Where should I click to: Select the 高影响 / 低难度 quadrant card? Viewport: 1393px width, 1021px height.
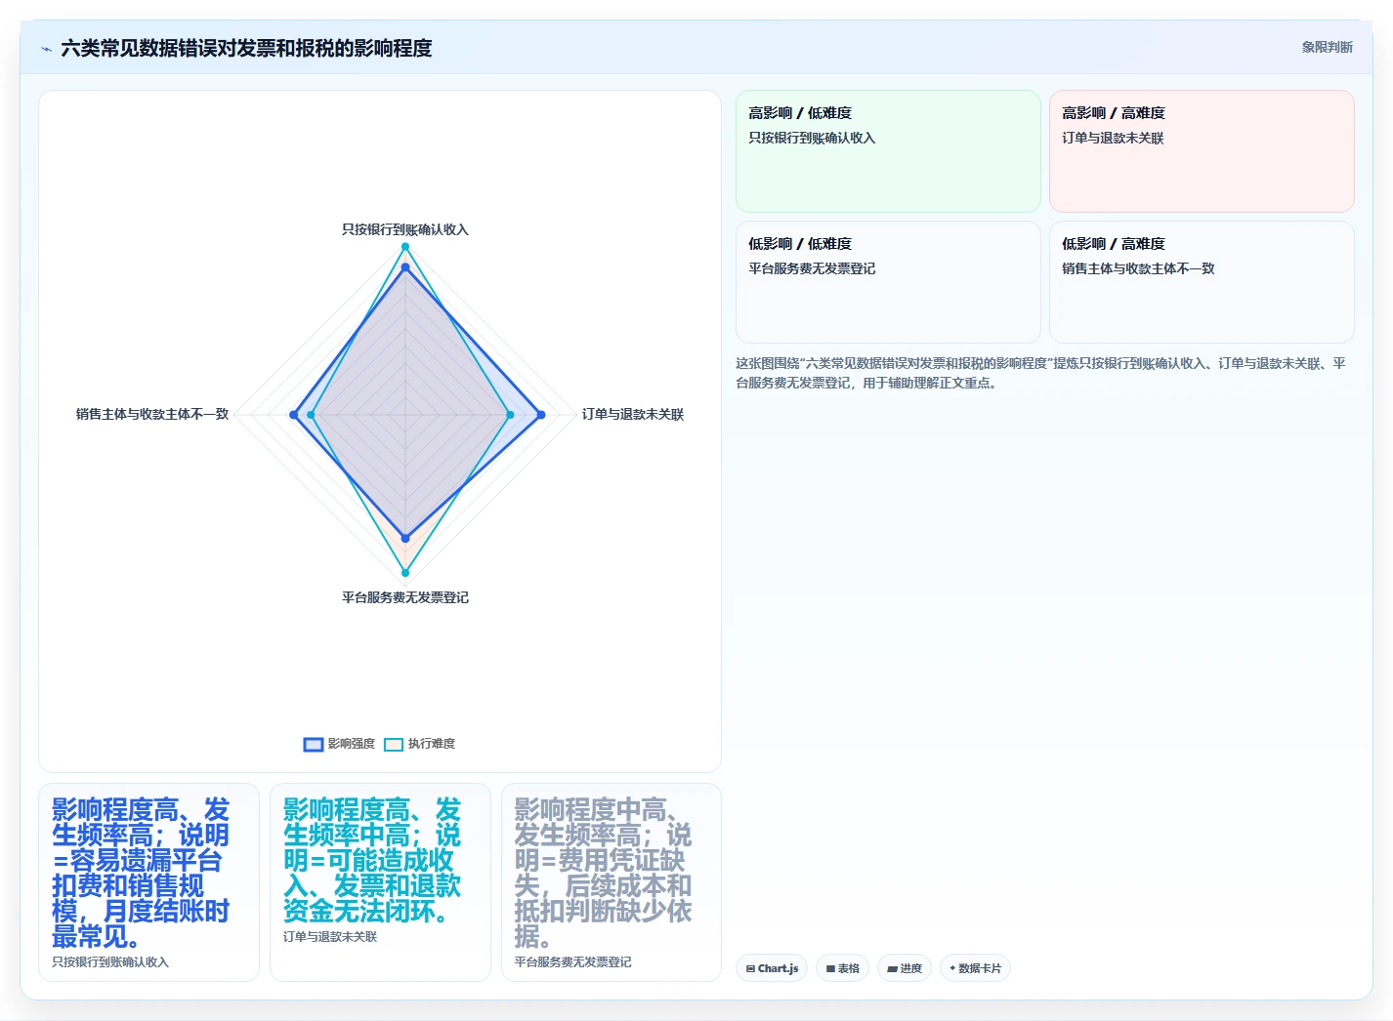[888, 151]
